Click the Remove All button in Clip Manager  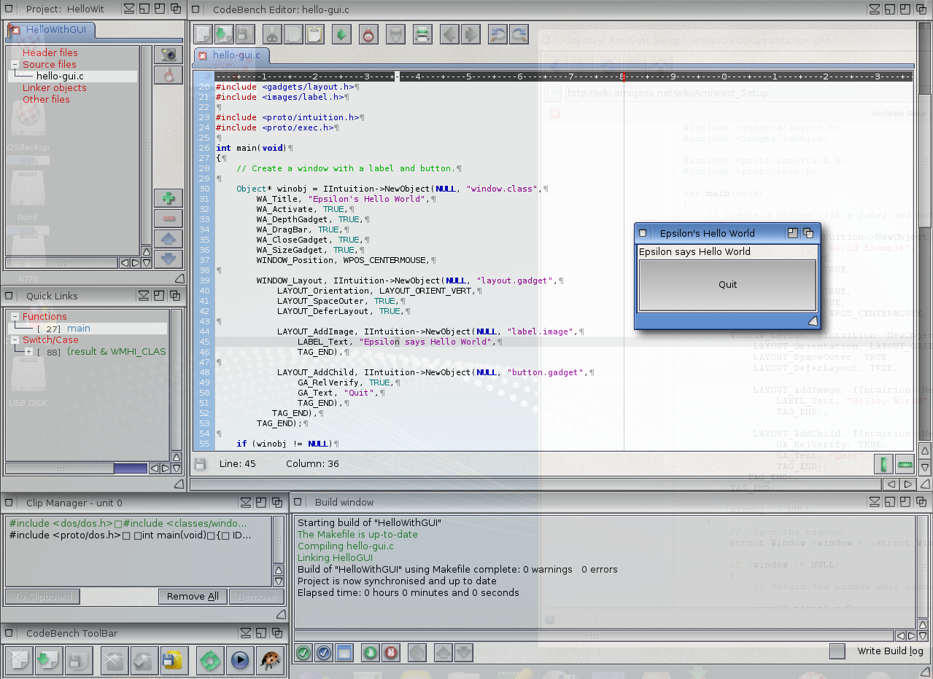193,597
